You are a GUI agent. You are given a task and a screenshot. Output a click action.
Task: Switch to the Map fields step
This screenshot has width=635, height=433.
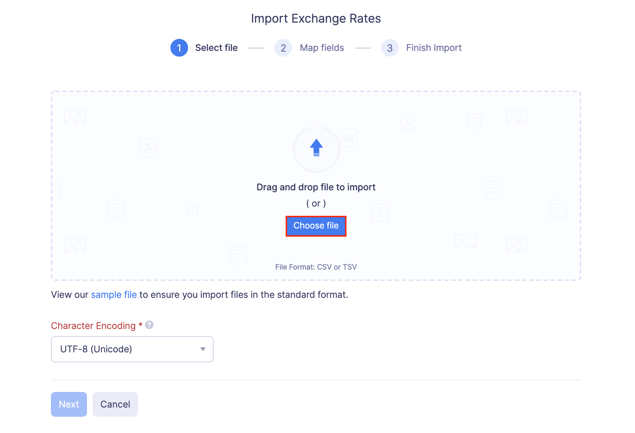(x=321, y=47)
